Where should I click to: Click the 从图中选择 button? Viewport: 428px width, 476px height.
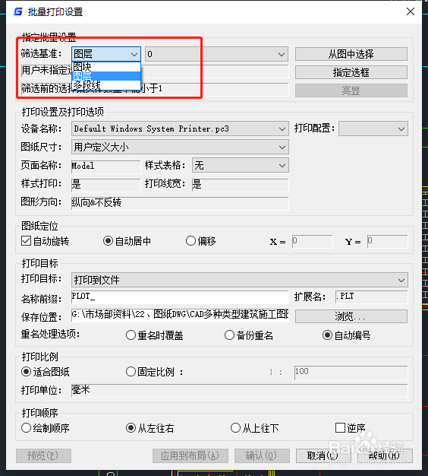pos(351,54)
